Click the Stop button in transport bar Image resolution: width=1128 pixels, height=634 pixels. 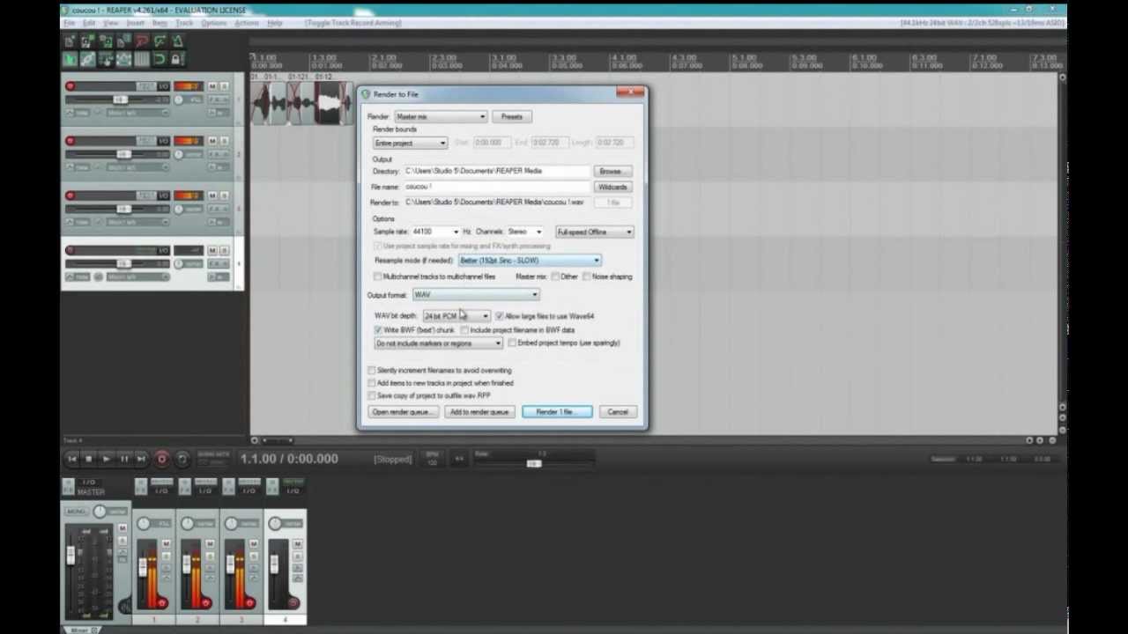pos(88,459)
